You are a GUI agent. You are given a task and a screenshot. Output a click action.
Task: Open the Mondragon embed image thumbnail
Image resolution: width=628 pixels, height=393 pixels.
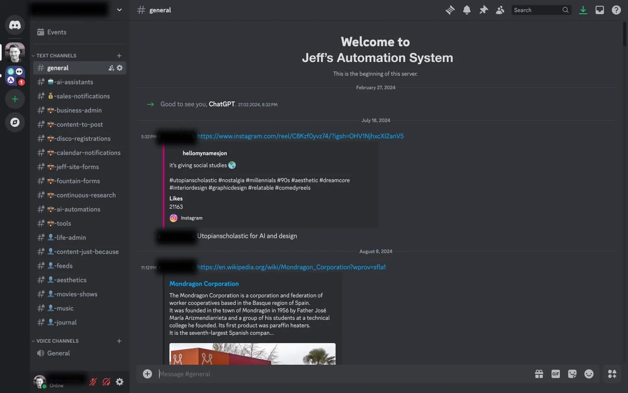click(253, 354)
